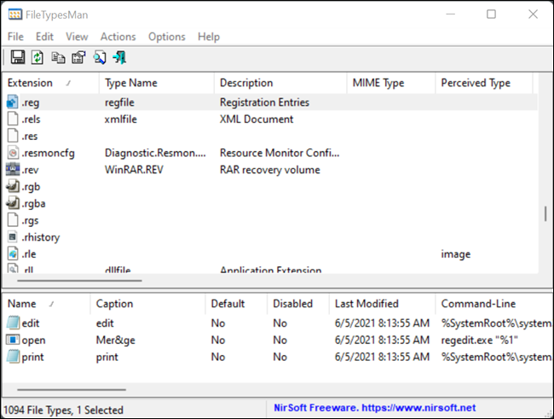Open Properties using the toolbar icon
Image resolution: width=554 pixels, height=419 pixels.
coord(78,57)
